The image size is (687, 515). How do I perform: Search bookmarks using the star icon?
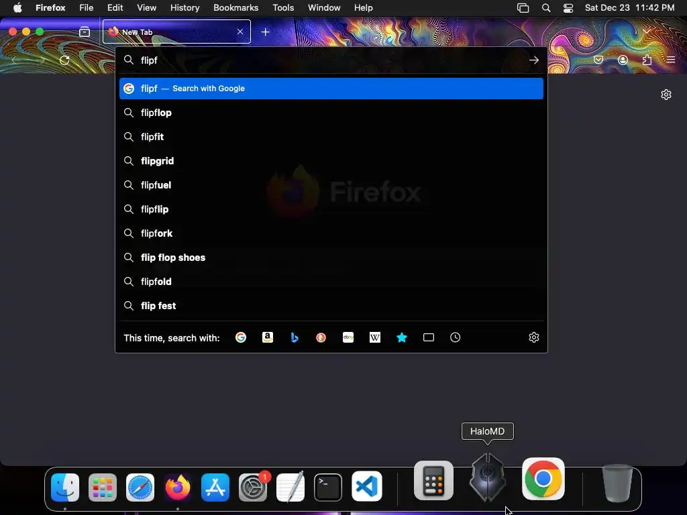402,337
